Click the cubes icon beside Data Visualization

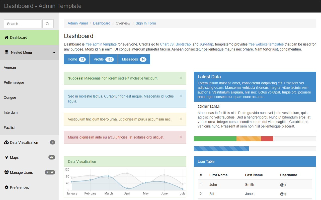(x=7, y=142)
